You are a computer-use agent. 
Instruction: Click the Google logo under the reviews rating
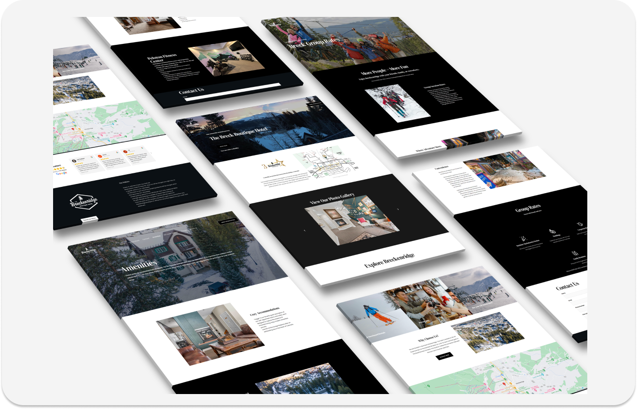click(x=61, y=173)
